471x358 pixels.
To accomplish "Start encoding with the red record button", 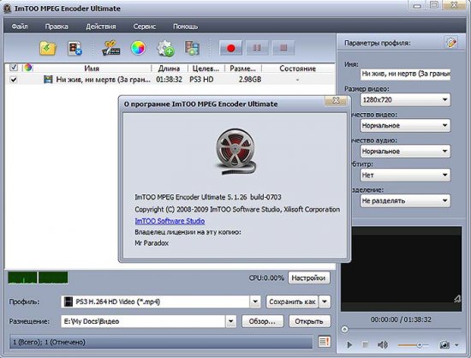I will [x=230, y=48].
